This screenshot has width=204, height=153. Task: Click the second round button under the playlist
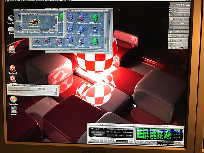(x=144, y=142)
